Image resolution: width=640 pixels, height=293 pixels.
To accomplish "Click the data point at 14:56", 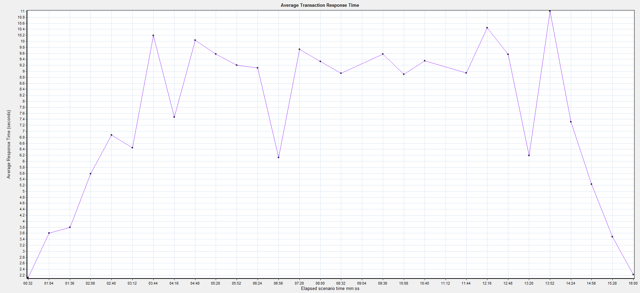I will click(x=591, y=184).
